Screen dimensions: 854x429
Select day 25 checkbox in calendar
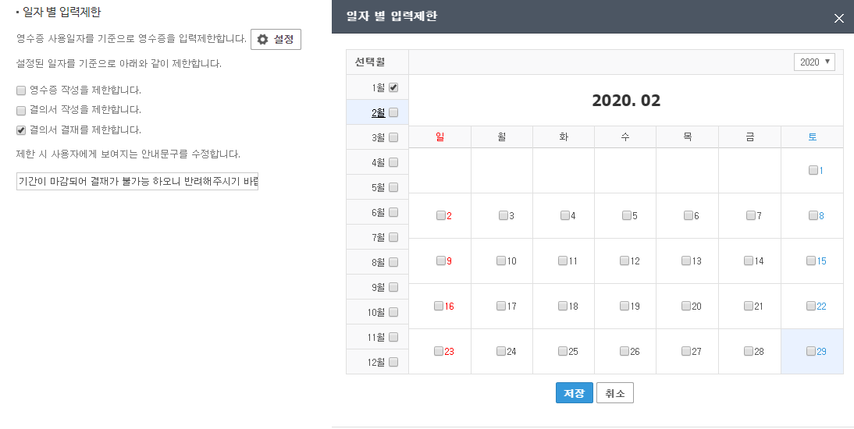[x=563, y=351]
